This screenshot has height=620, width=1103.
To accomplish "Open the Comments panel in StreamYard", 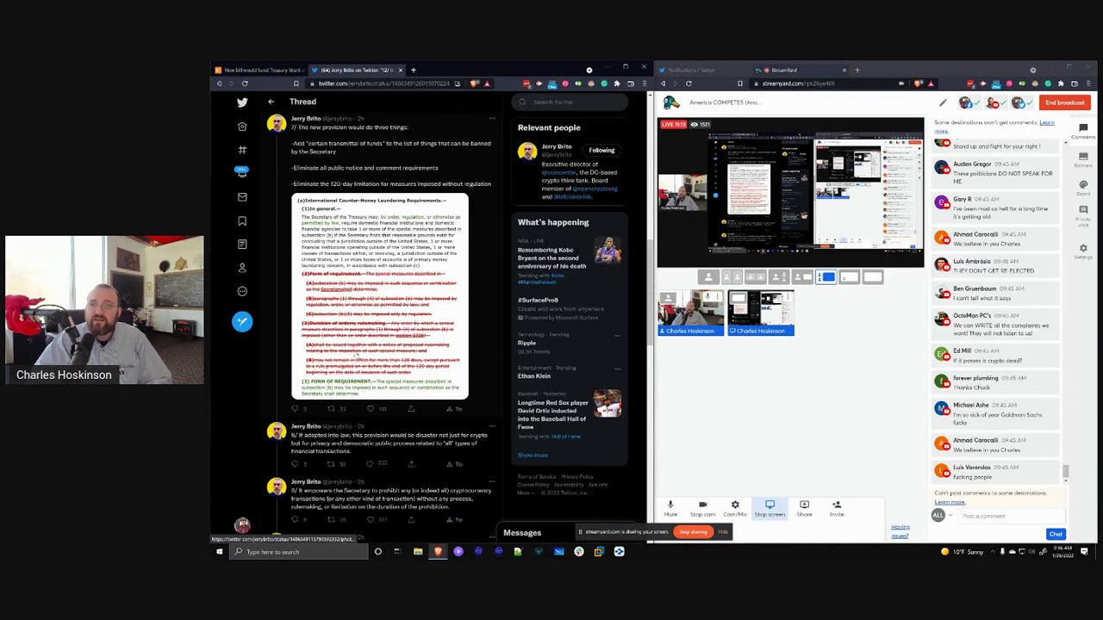I will (1083, 131).
